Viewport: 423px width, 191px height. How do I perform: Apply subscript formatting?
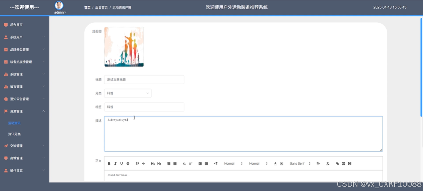tap(184, 164)
